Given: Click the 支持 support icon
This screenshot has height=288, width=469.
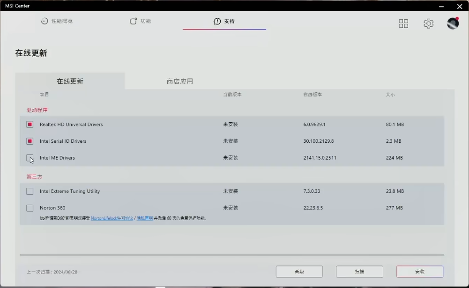Looking at the screenshot, I should click(217, 21).
